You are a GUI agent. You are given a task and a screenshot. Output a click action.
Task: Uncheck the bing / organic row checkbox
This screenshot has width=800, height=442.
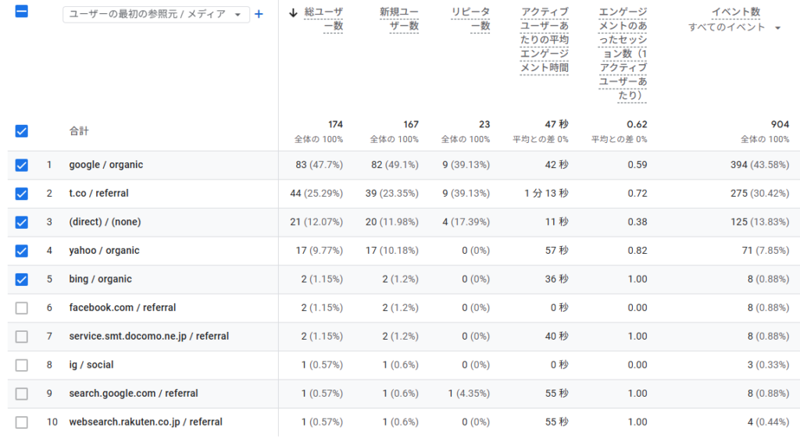pyautogui.click(x=21, y=280)
